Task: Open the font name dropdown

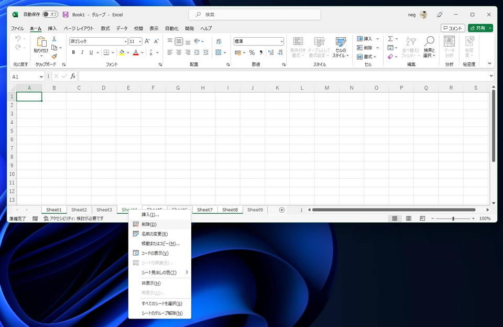Action: [125, 41]
